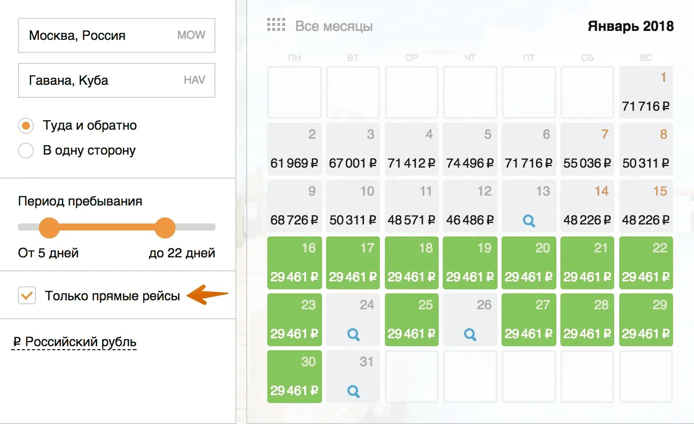
Task: Select the green January 19 cell
Action: click(470, 263)
